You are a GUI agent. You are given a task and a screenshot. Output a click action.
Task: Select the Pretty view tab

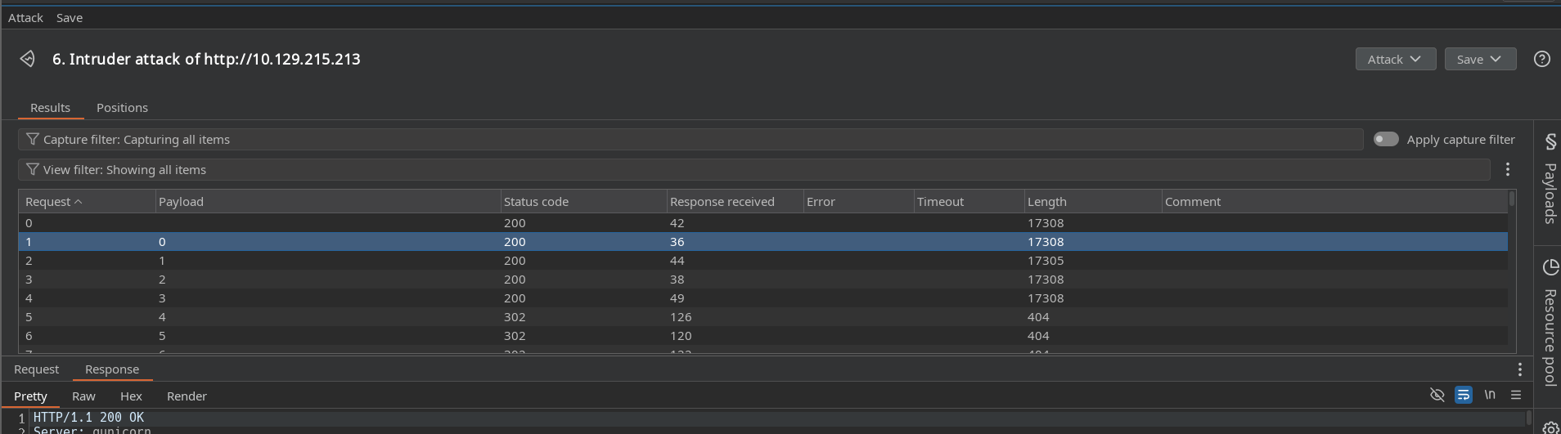pos(30,396)
